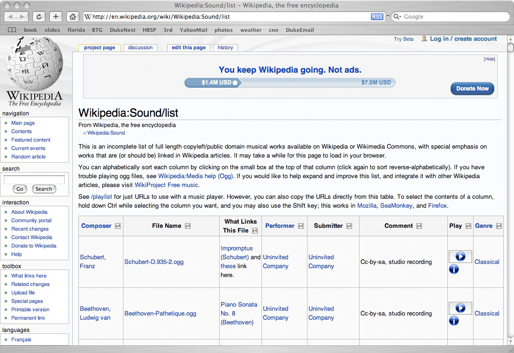Hide the donation banner
Screen dimensions: 514x353
(x=490, y=59)
